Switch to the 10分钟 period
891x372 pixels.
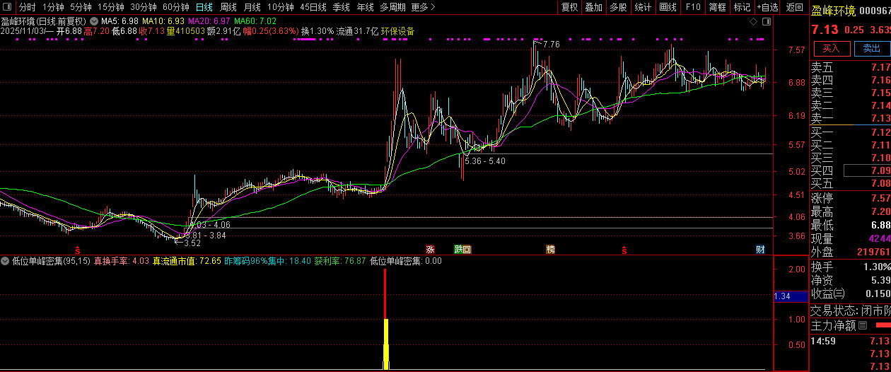[281, 7]
